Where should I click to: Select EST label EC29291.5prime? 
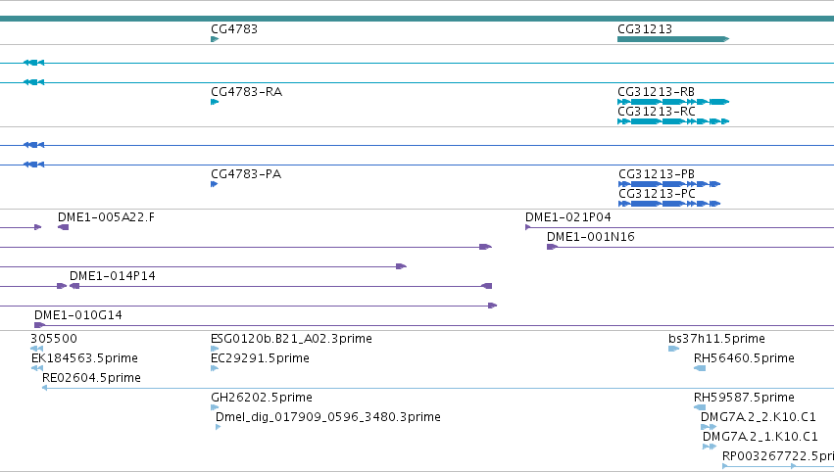[260, 358]
